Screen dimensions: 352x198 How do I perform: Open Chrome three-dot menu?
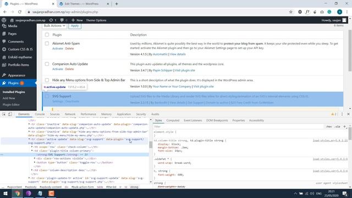(347, 12)
